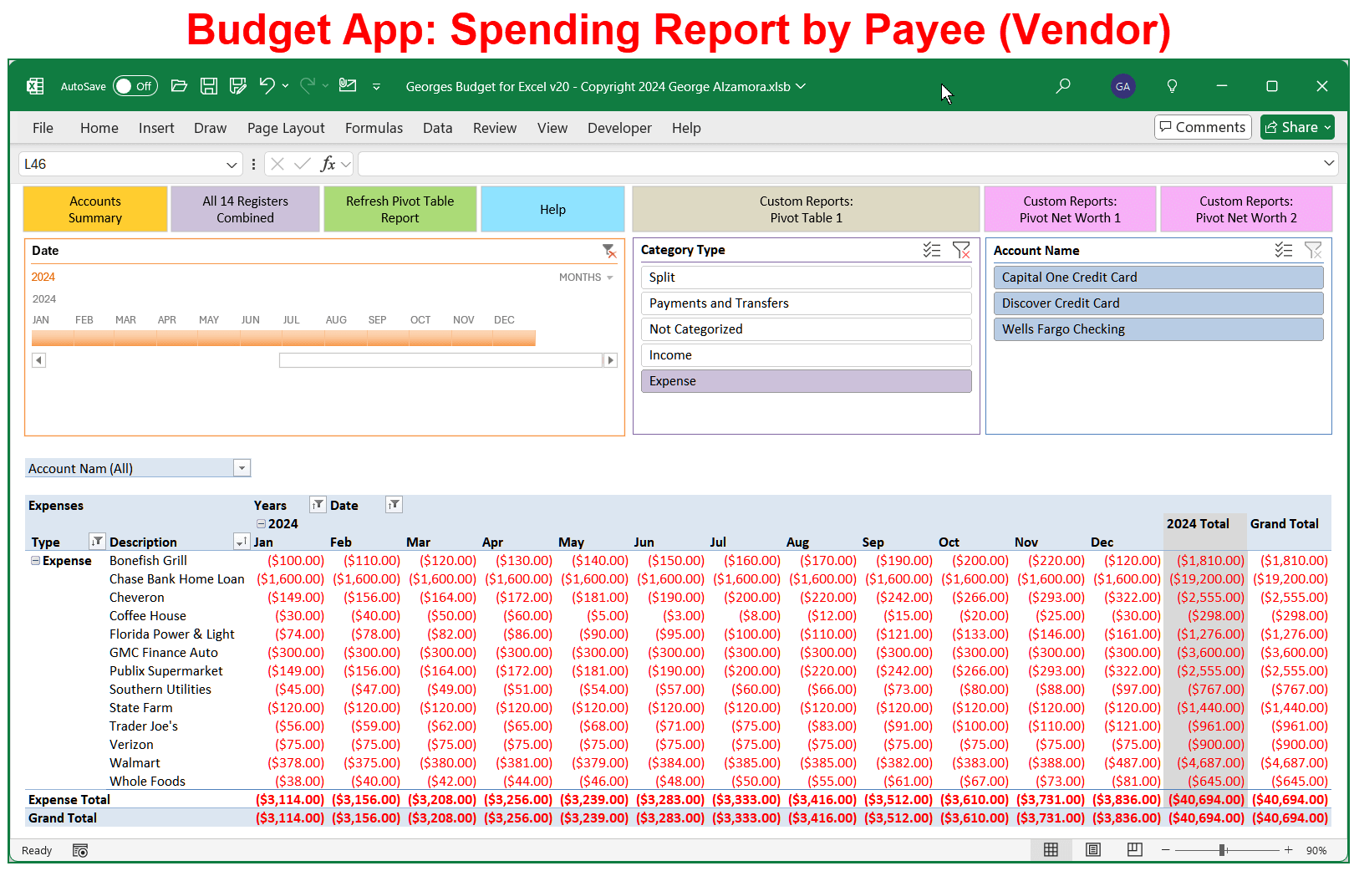This screenshot has width=1354, height=871.
Task: Save the workbook with the Save icon
Action: (209, 86)
